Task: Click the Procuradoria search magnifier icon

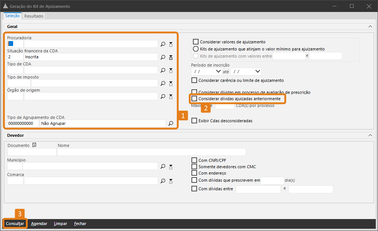Action: [163, 44]
